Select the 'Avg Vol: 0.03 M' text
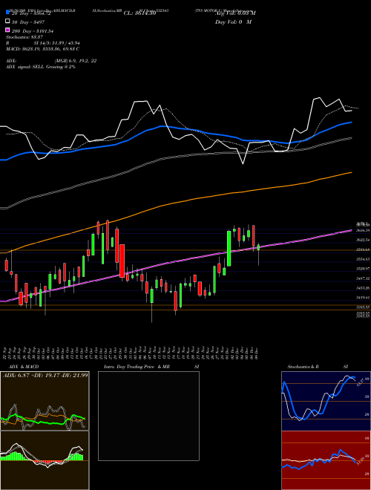This screenshot has width=371, height=490. (235, 13)
